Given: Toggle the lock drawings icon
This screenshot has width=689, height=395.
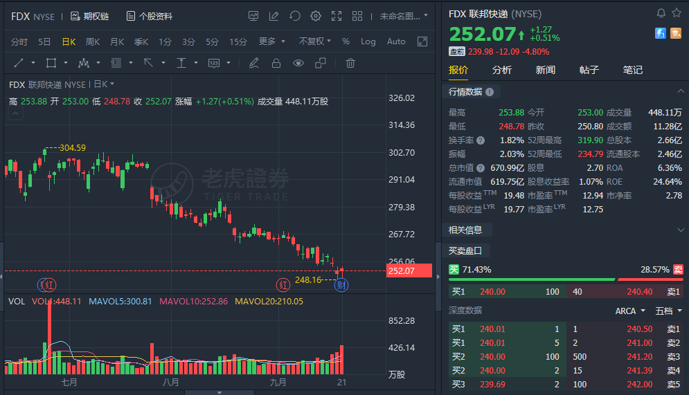Looking at the screenshot, I should click(276, 63).
